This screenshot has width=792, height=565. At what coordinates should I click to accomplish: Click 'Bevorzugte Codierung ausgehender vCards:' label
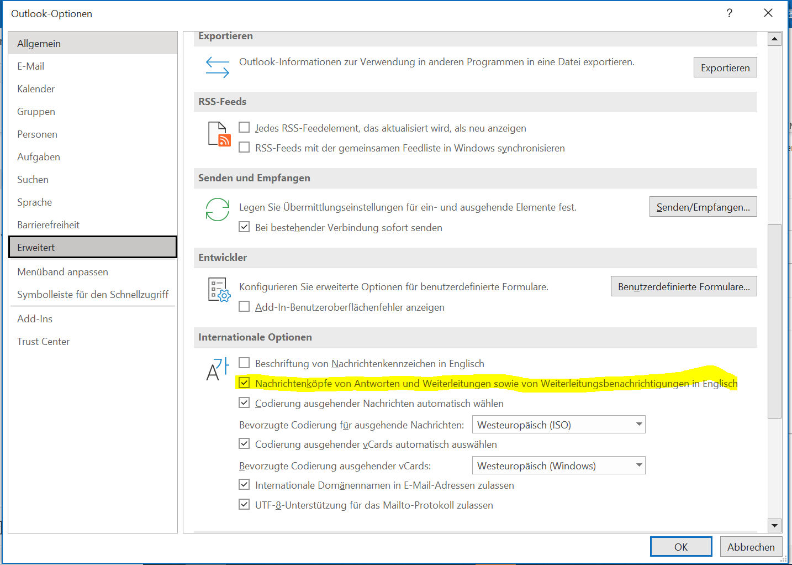335,466
